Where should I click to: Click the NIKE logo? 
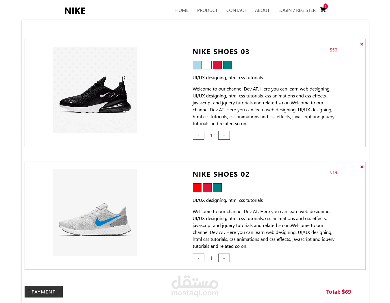(75, 11)
